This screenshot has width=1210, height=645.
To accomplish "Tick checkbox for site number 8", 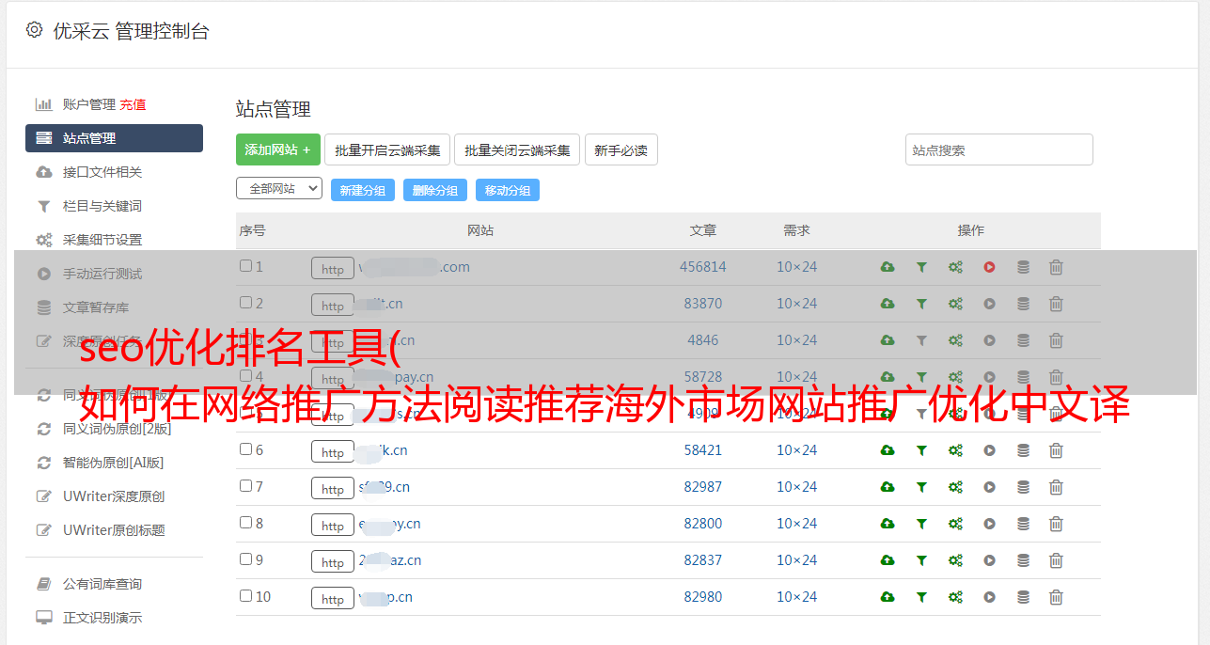I will click(245, 523).
